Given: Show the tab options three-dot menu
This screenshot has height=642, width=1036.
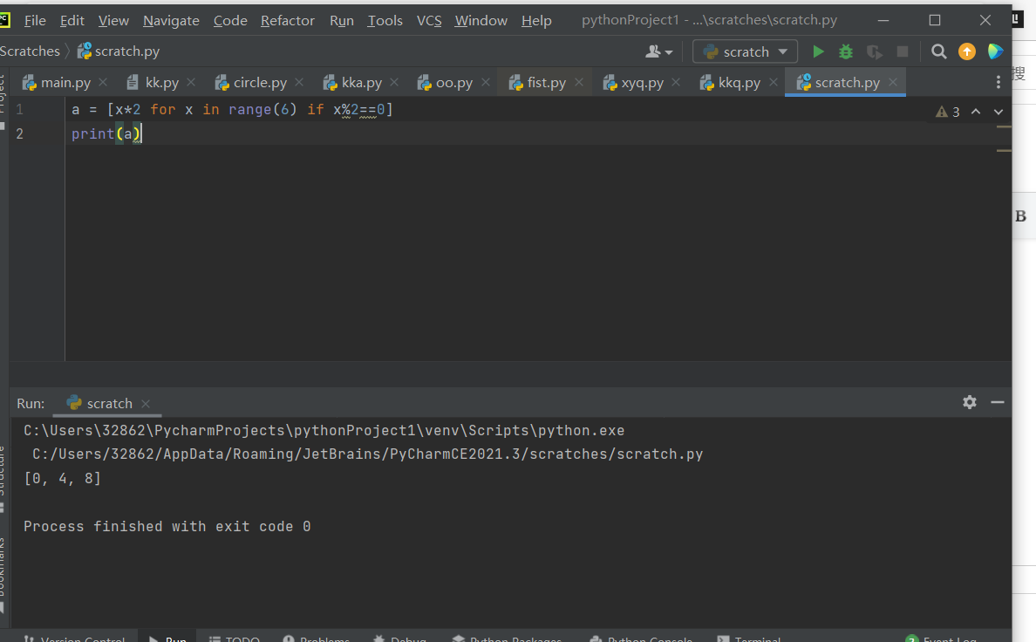Looking at the screenshot, I should coord(998,82).
